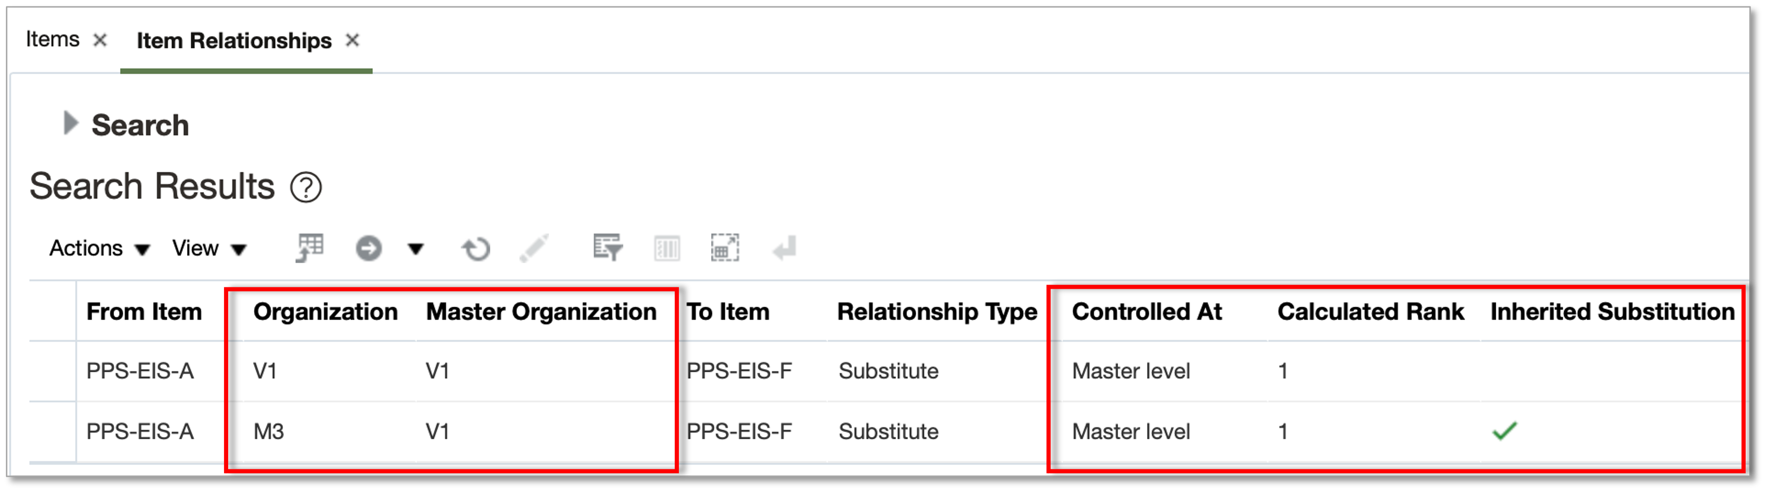Sort by the Calculated Rank column header
Viewport: 1765px width, 491px height.
coord(1370,312)
